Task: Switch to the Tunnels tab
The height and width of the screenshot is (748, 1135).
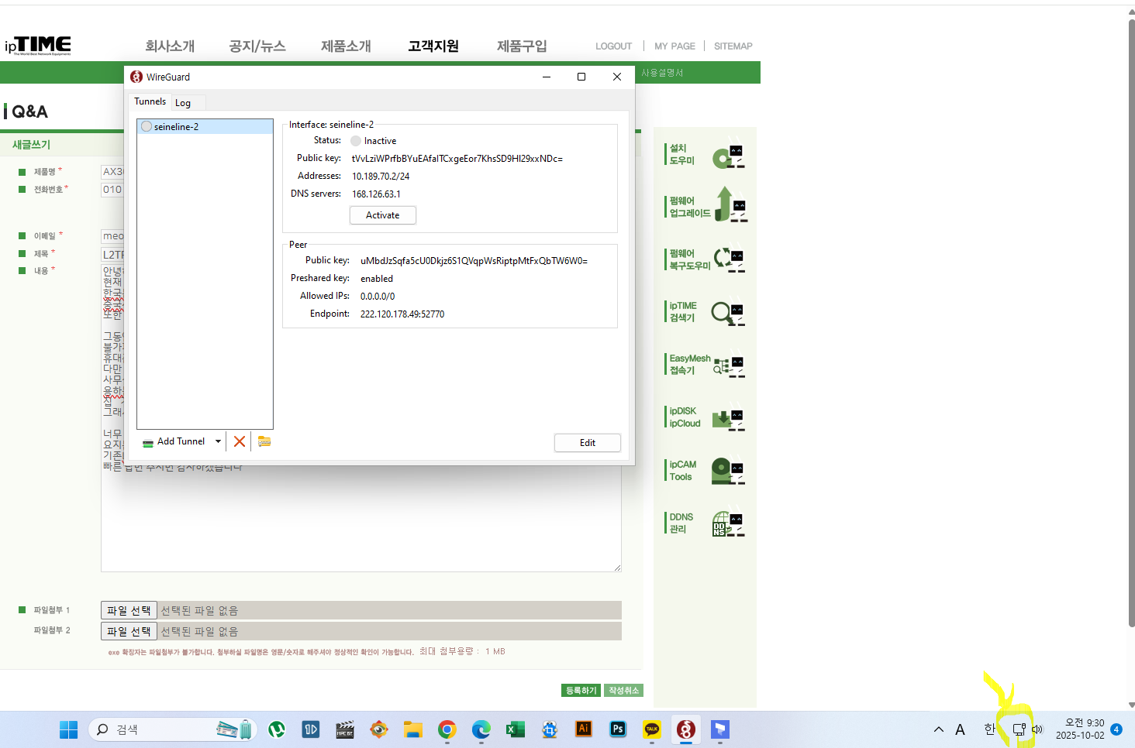Action: point(150,101)
